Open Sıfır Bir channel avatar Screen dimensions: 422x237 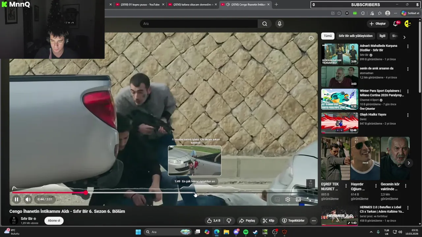[14, 221]
